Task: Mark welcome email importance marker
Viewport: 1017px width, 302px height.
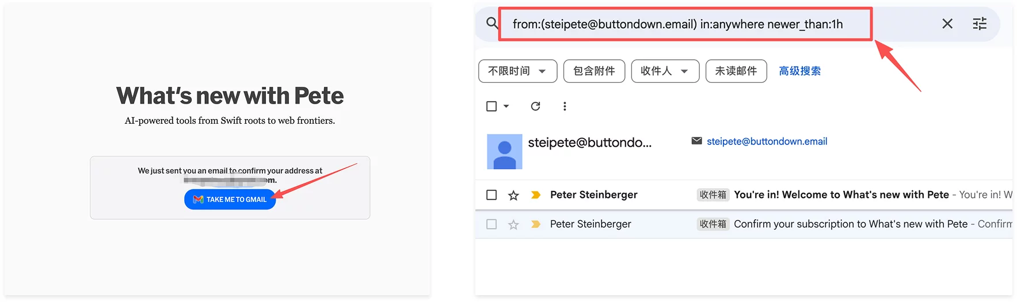Action: [x=536, y=195]
